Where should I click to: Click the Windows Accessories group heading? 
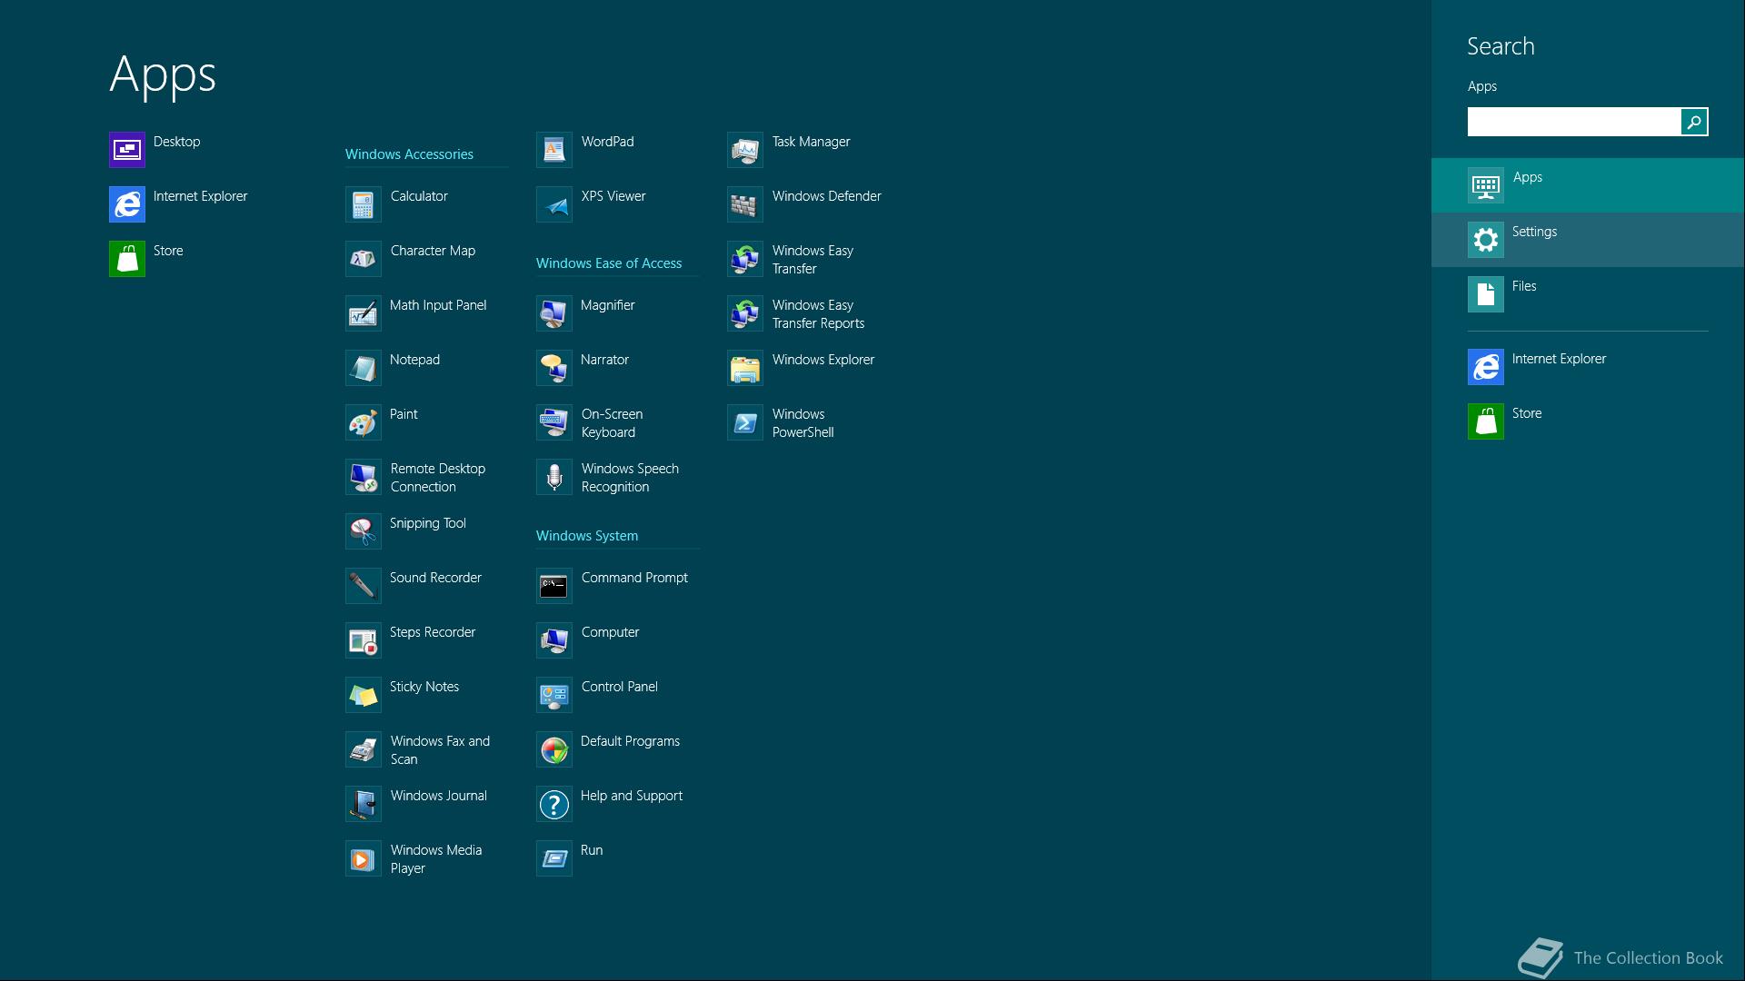(409, 154)
